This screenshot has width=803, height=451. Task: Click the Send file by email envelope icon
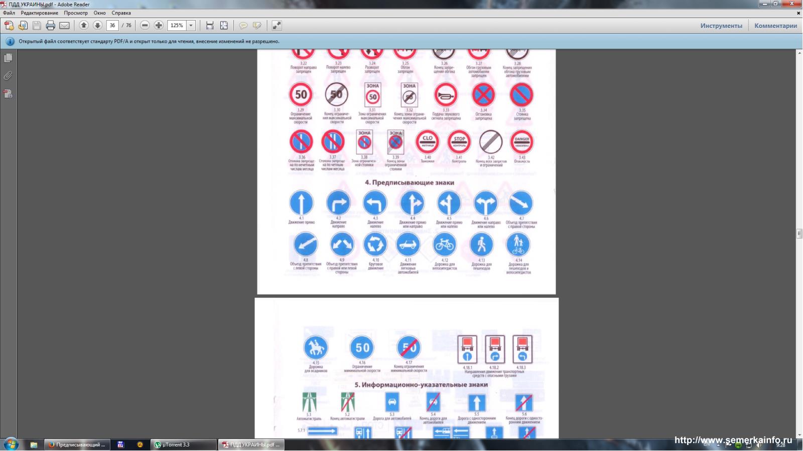[x=65, y=26]
